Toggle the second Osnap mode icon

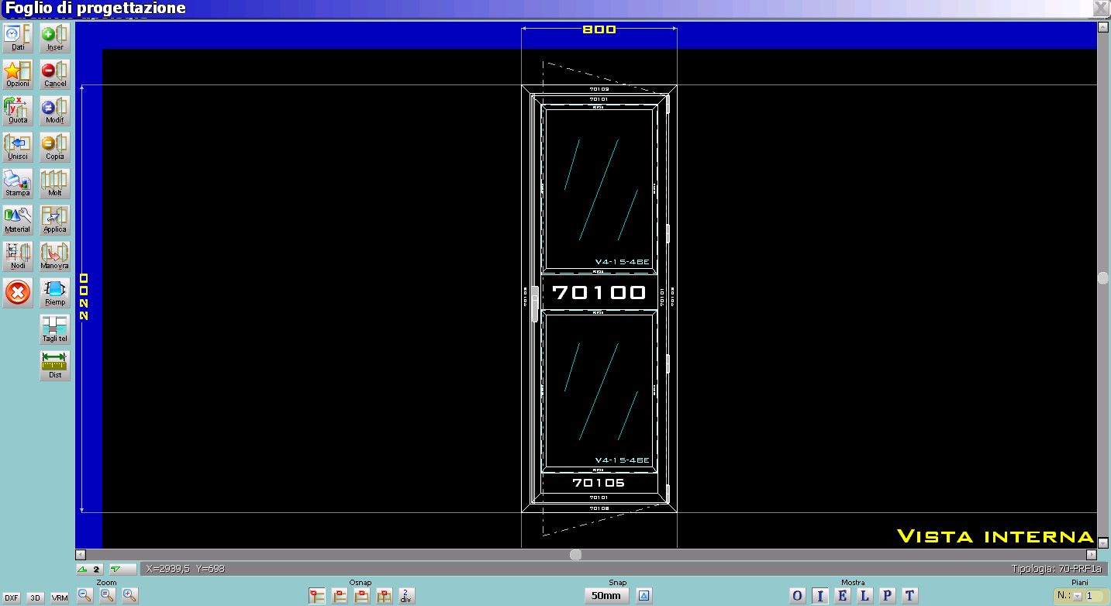click(x=340, y=596)
